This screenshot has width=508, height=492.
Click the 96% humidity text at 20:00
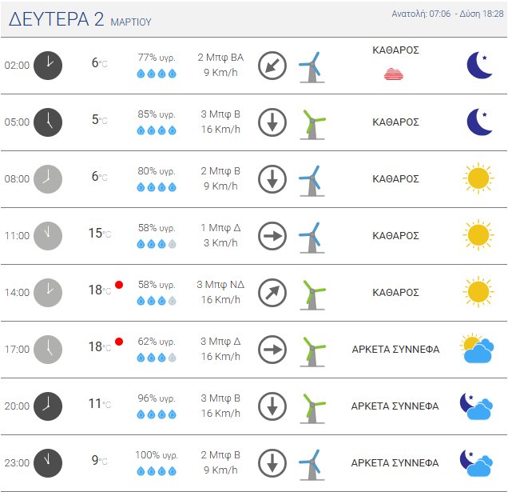tap(156, 398)
